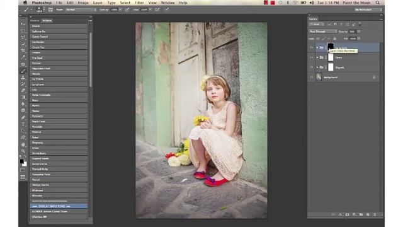Expand the La La Love layer group
This screenshot has width=403, height=227.
pyautogui.click(x=317, y=48)
